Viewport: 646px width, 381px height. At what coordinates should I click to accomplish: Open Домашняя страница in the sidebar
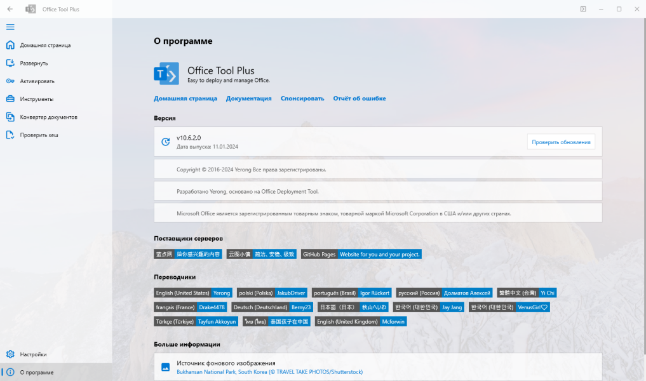coord(56,45)
